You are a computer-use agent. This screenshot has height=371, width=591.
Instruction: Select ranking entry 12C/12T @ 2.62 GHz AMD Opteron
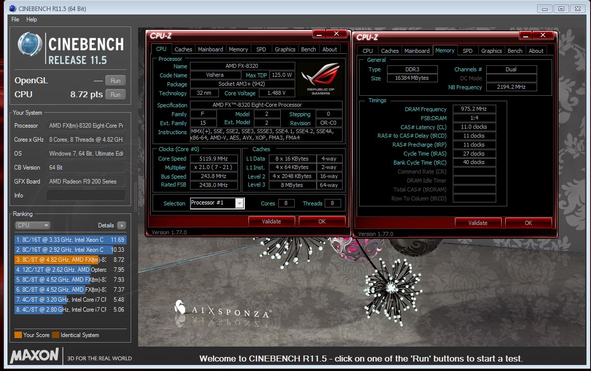pos(70,270)
